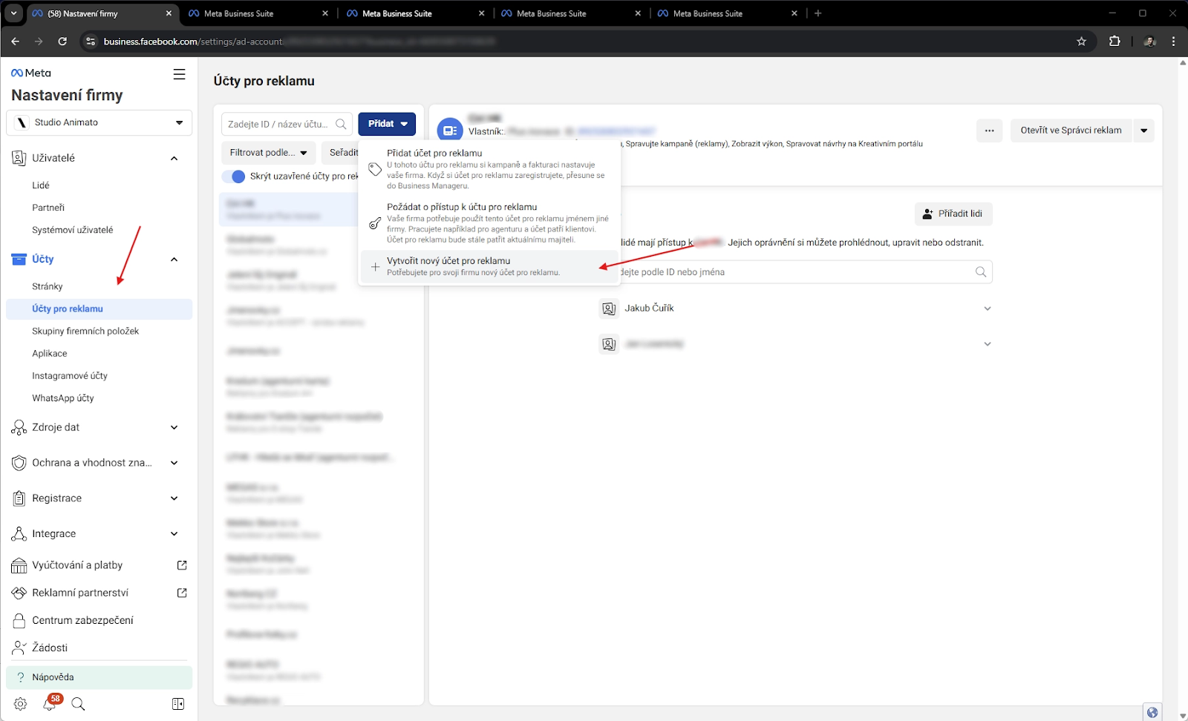This screenshot has width=1188, height=721.
Task: Open browser extensions puzzle icon
Action: coord(1114,42)
